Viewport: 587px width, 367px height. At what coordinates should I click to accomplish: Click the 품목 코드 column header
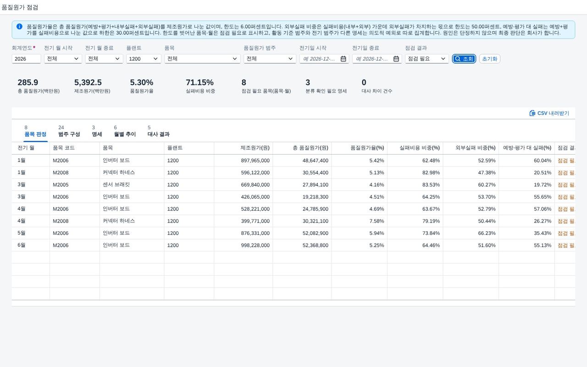(75, 148)
